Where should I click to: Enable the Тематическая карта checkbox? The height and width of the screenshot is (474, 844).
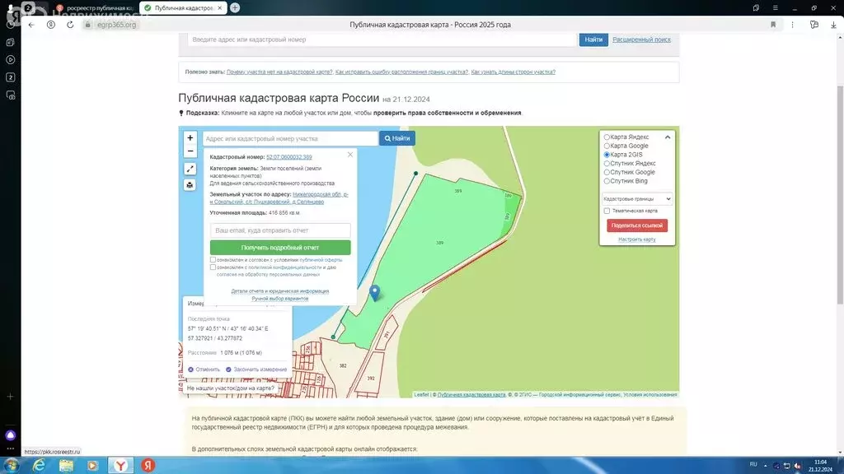607,211
